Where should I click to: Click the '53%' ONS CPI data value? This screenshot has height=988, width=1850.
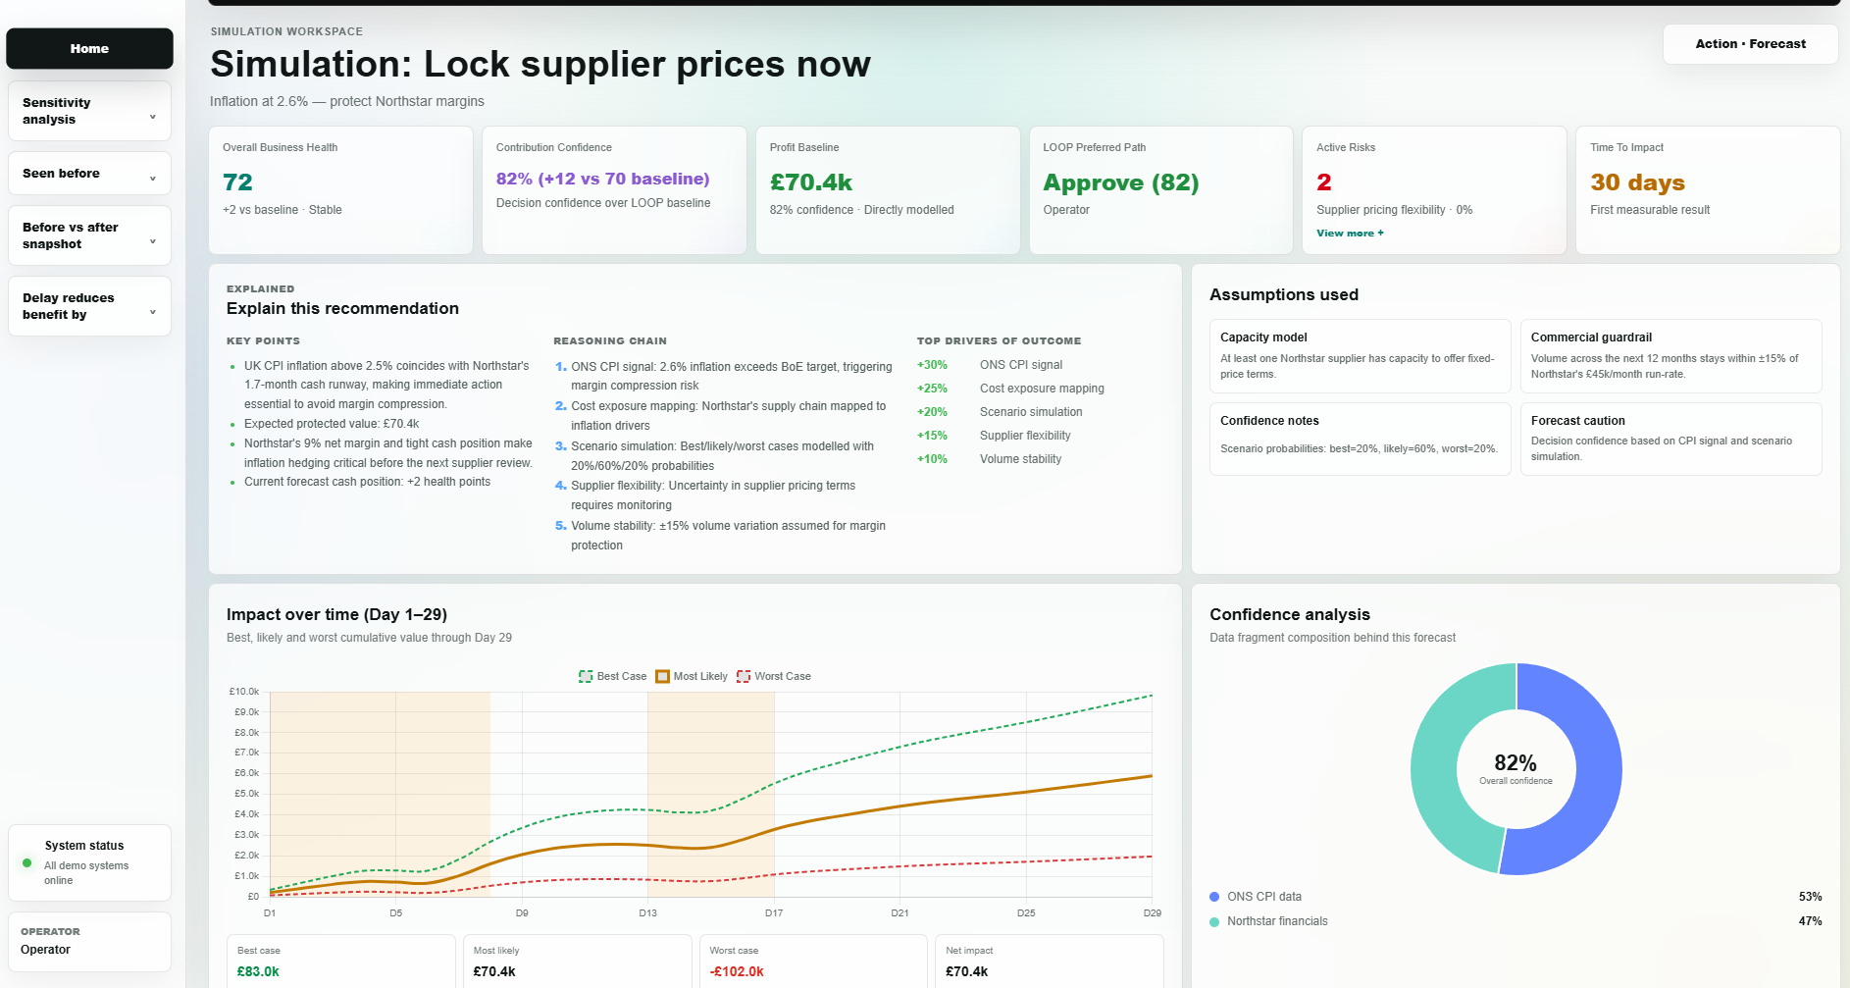1810,897
